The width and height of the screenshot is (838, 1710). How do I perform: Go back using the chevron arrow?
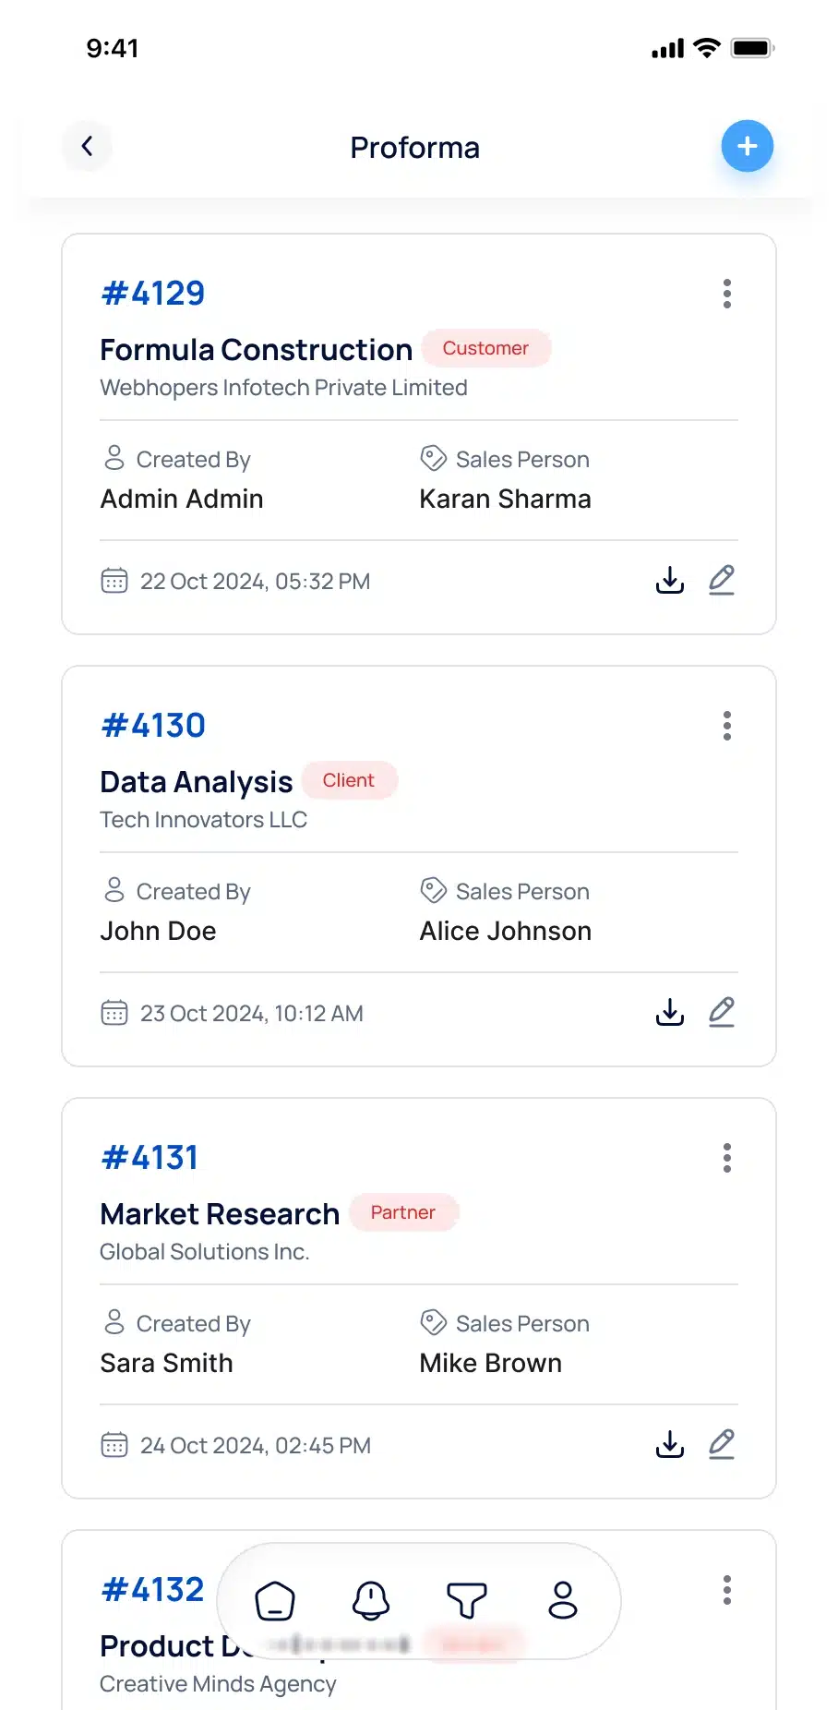click(87, 146)
